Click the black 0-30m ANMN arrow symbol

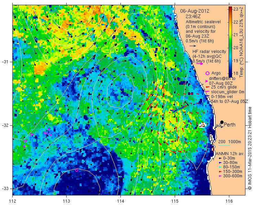[220, 158]
